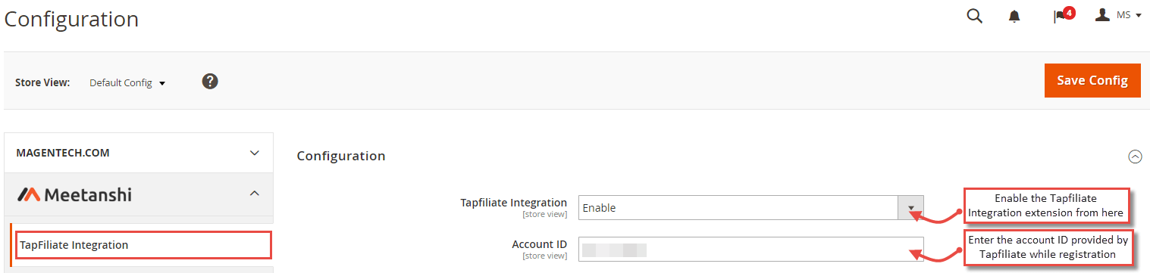Click the Save Config button
The height and width of the screenshot is (273, 1150).
(1092, 80)
